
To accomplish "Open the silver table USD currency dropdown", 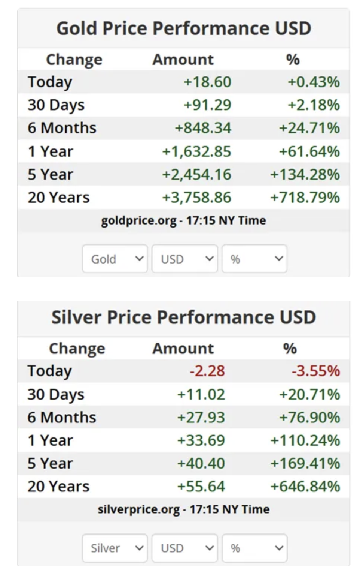I will pos(184,548).
